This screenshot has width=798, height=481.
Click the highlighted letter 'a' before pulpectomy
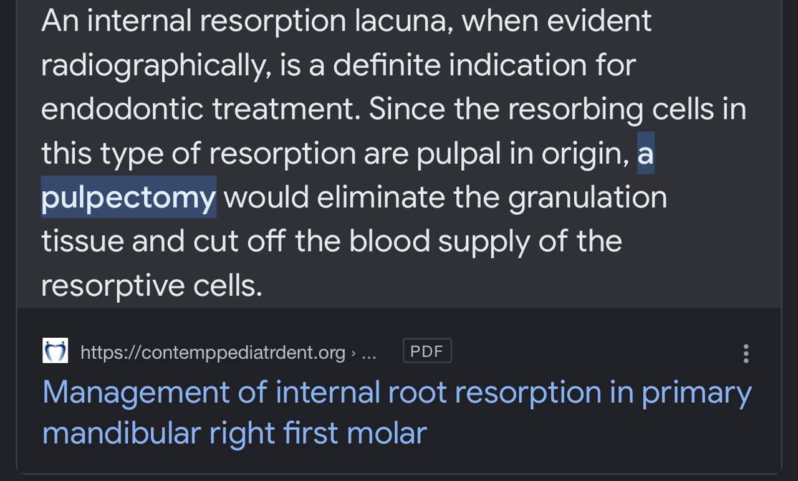pyautogui.click(x=645, y=153)
